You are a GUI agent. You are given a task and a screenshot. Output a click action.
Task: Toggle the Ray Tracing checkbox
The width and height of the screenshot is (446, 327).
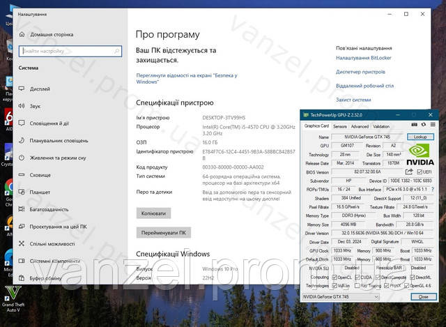pos(364,286)
